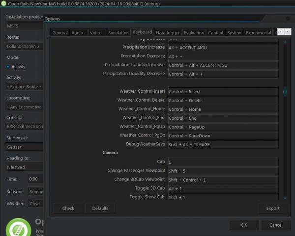Click the tab strip right scroll arrow
The height and width of the screenshot is (236, 295).
pos(288,32)
